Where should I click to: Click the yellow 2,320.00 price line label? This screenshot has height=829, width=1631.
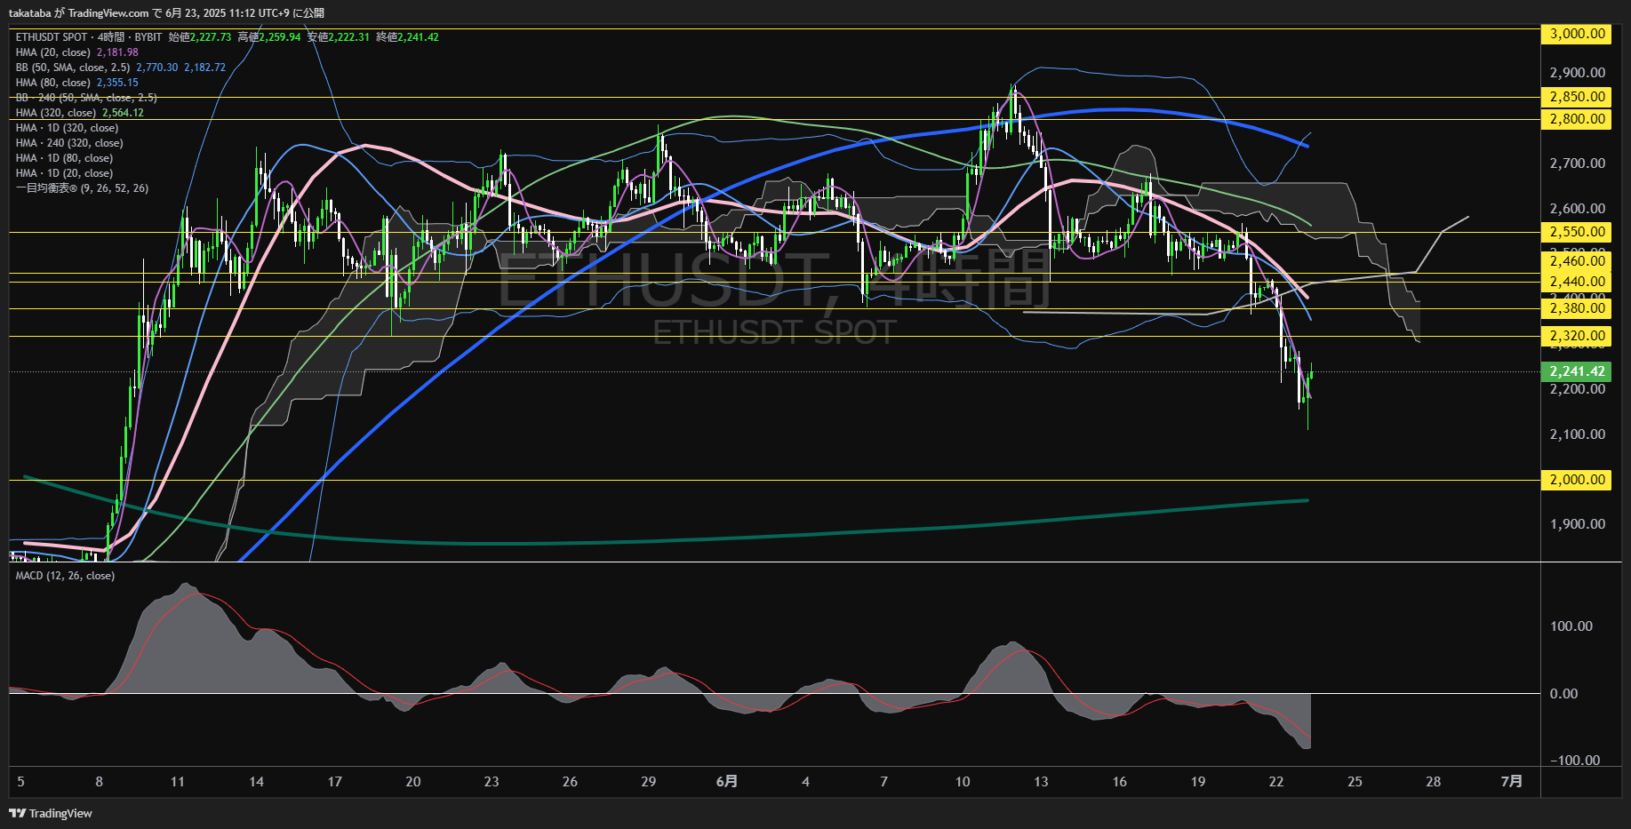click(1577, 336)
